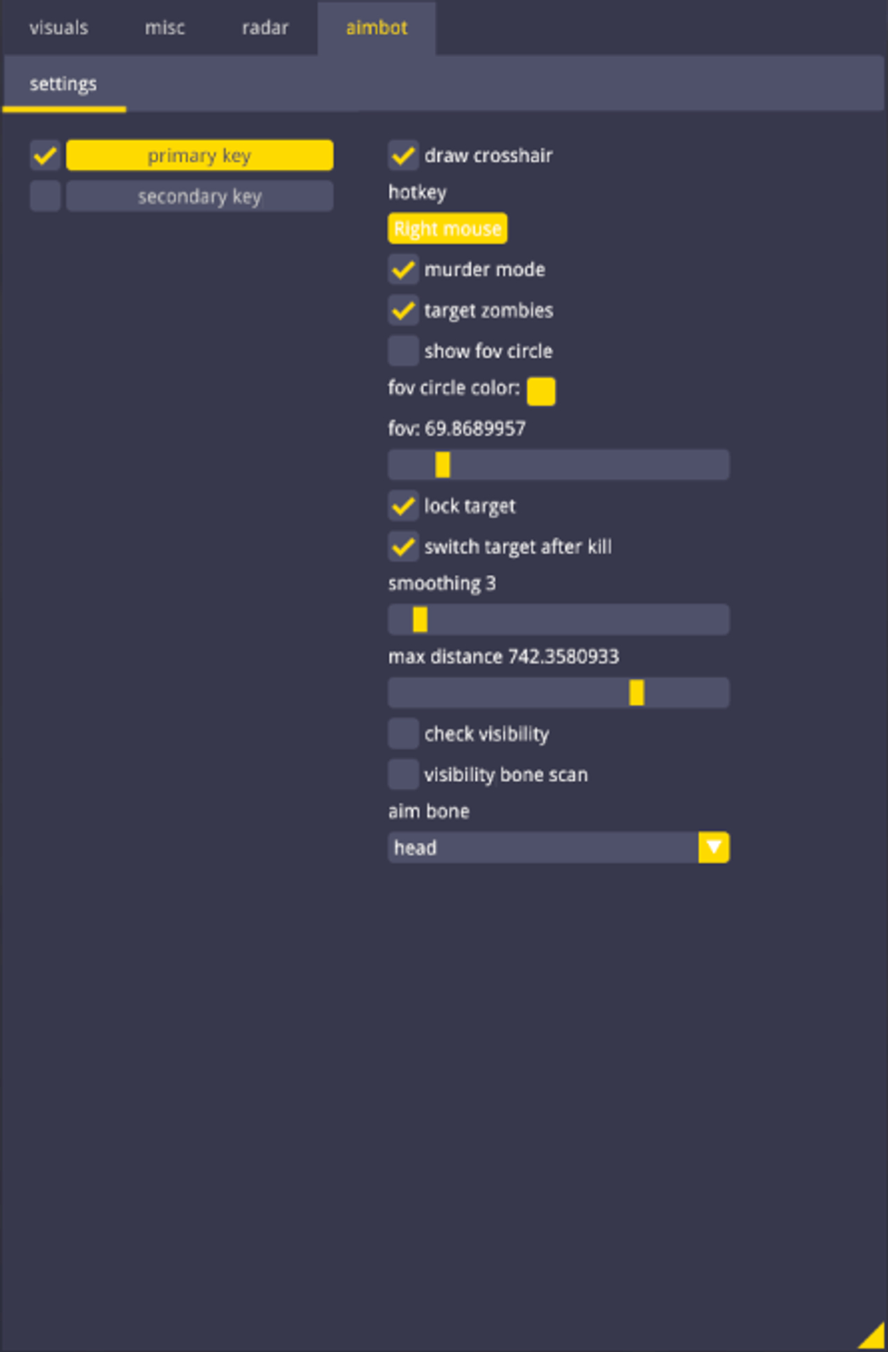Uncheck the primary key checkbox

45,156
